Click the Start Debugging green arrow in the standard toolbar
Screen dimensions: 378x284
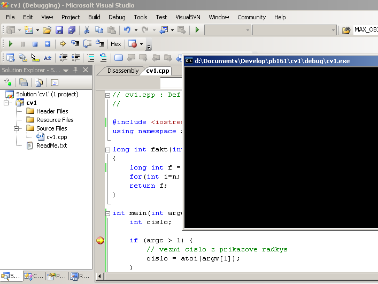point(197,30)
